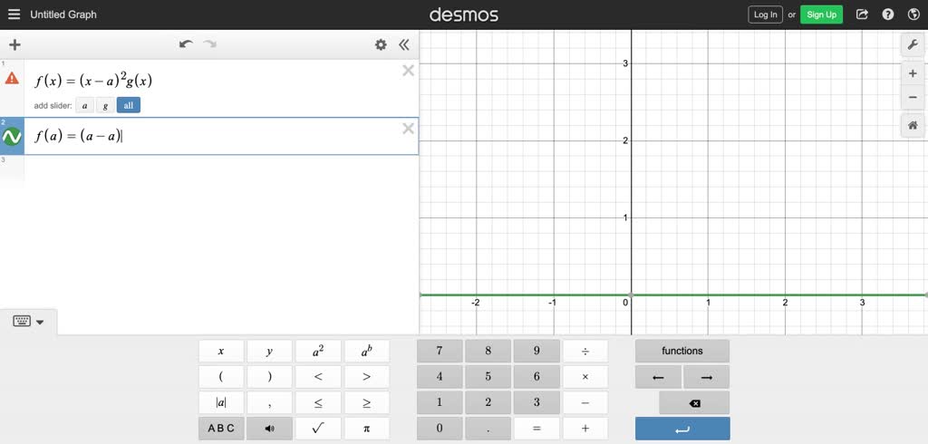Click the Log In button
The width and height of the screenshot is (928, 444).
click(x=765, y=14)
